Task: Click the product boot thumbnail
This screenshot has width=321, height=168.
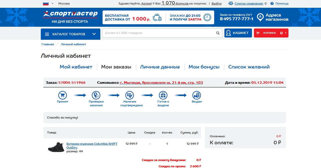Action: (x=56, y=147)
